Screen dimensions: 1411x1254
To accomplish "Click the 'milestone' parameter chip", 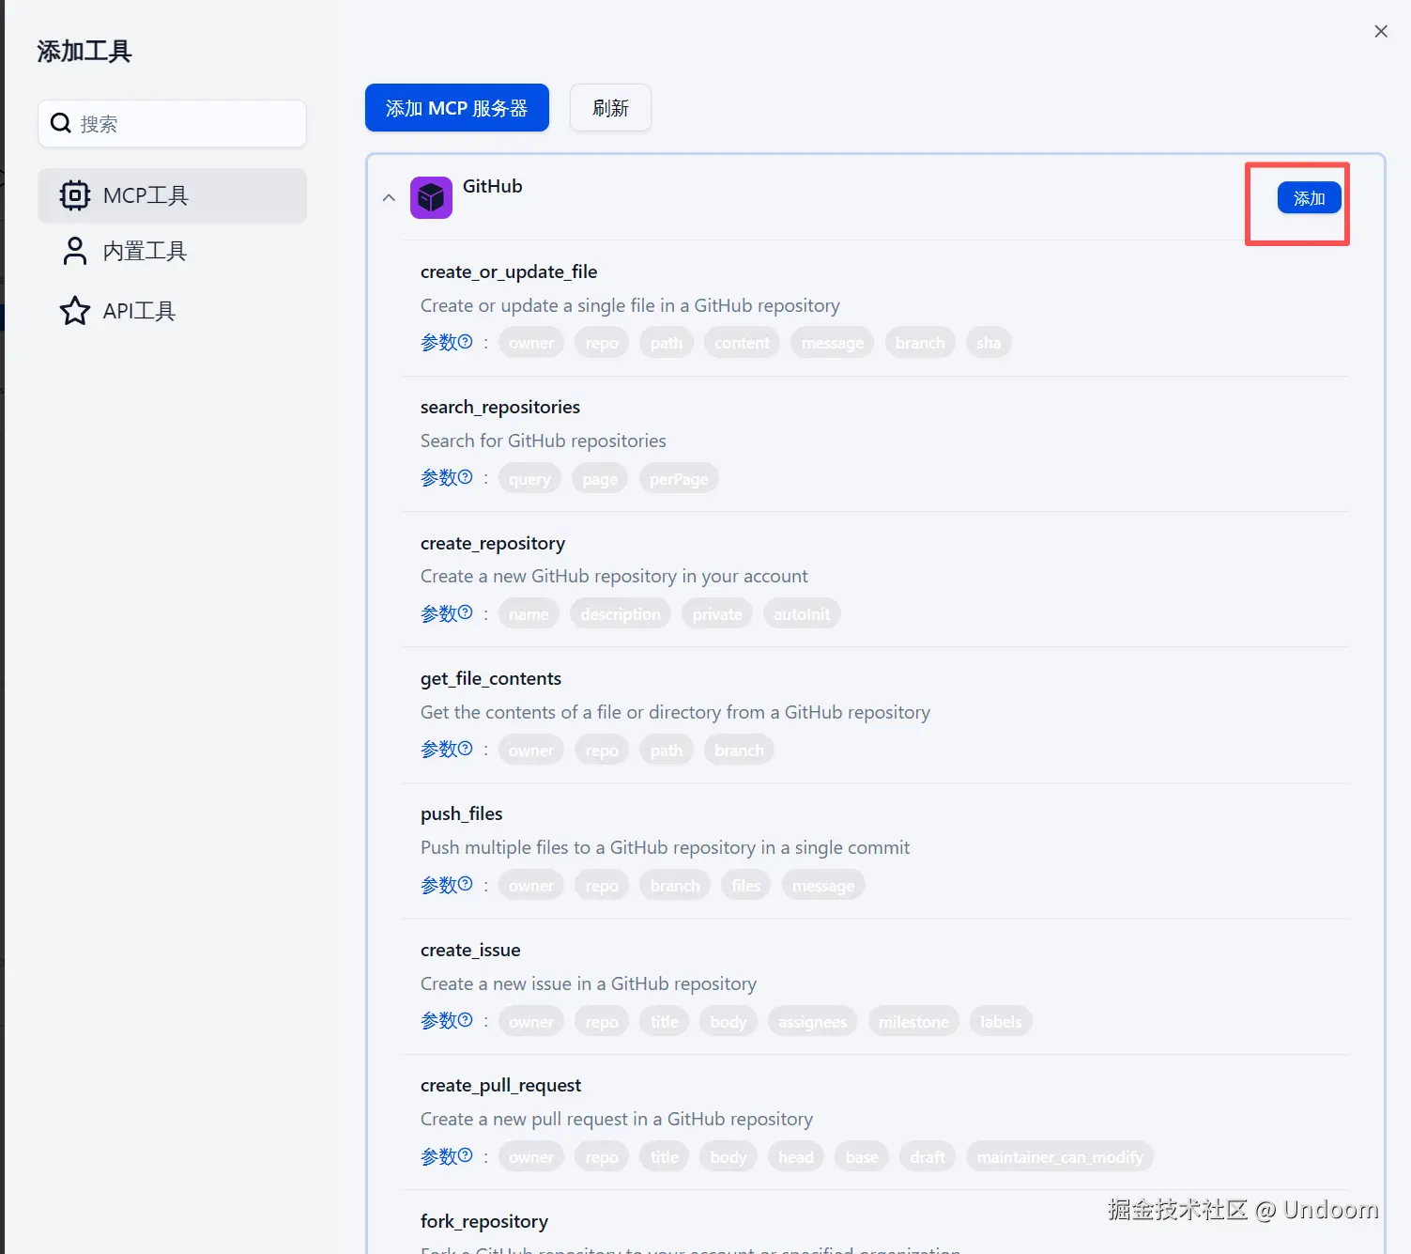I will [913, 1021].
